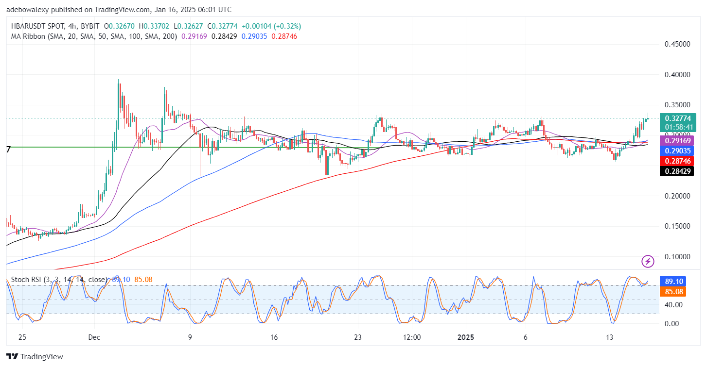Click the 0.15000 price axis label
Viewport: 707px width, 367px height.
pyautogui.click(x=677, y=226)
